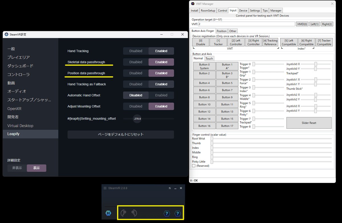Click the VMT operation target input field
The image size is (342, 223).
click(247, 24)
